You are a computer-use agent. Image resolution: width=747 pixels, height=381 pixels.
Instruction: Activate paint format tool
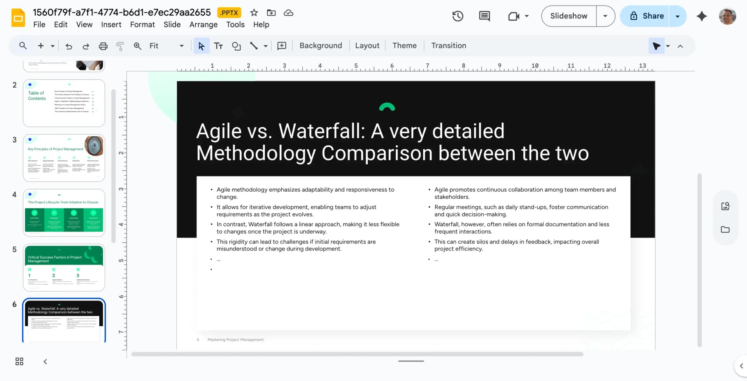pyautogui.click(x=120, y=46)
